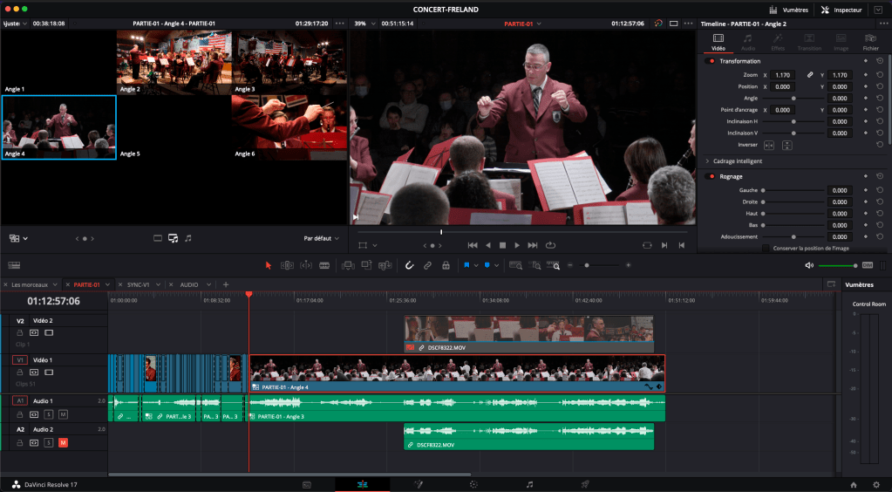This screenshot has height=492, width=892.
Task: Disable the Transformation section toggle
Action: [x=712, y=61]
